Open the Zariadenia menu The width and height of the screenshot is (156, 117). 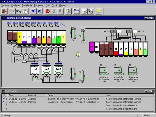click(x=27, y=6)
